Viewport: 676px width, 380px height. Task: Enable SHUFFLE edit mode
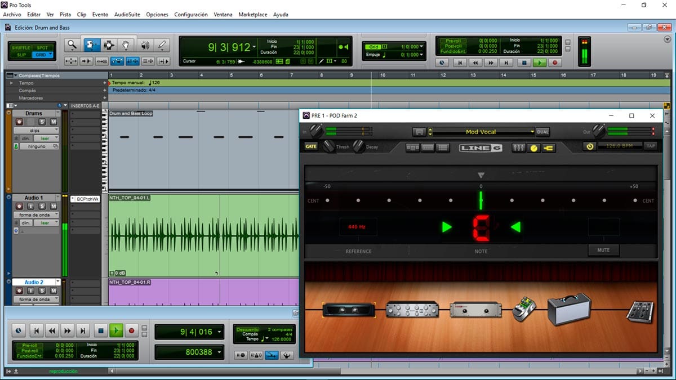point(22,48)
